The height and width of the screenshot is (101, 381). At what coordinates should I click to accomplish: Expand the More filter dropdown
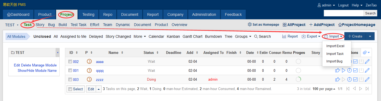[x=140, y=36]
